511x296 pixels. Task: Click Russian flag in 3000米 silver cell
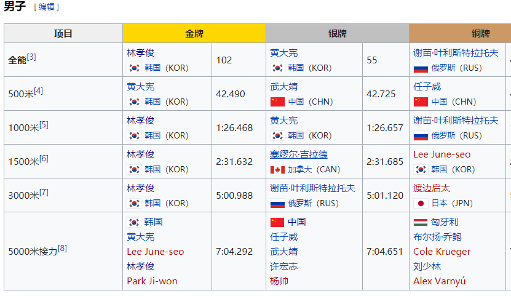click(x=277, y=203)
